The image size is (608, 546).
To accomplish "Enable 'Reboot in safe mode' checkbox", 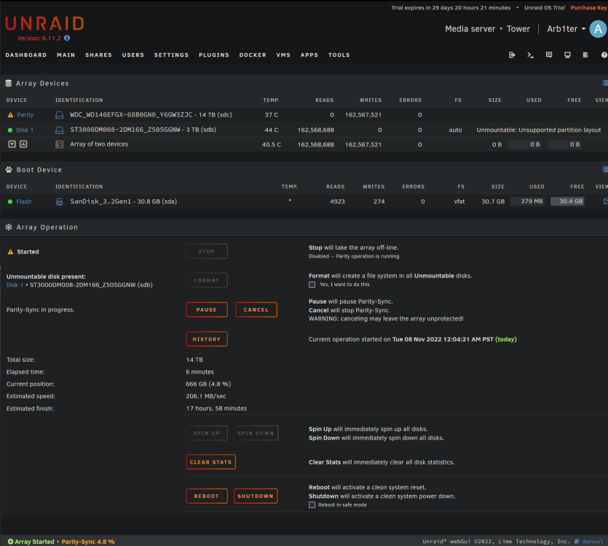I will pos(312,505).
